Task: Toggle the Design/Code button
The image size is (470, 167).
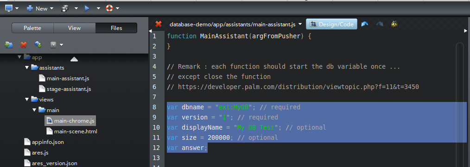Action: pyautogui.click(x=331, y=24)
